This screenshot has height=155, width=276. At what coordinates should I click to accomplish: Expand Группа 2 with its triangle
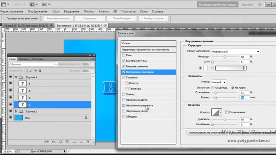coord(16,111)
